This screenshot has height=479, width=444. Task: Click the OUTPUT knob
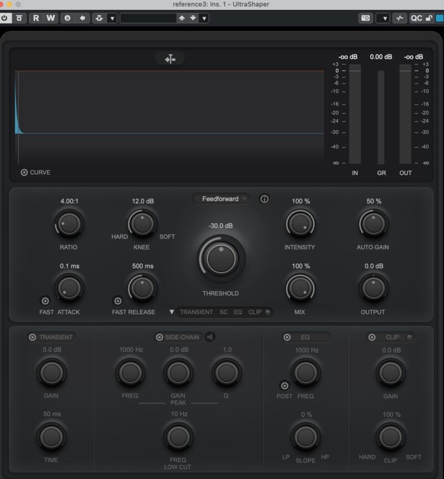coord(374,288)
